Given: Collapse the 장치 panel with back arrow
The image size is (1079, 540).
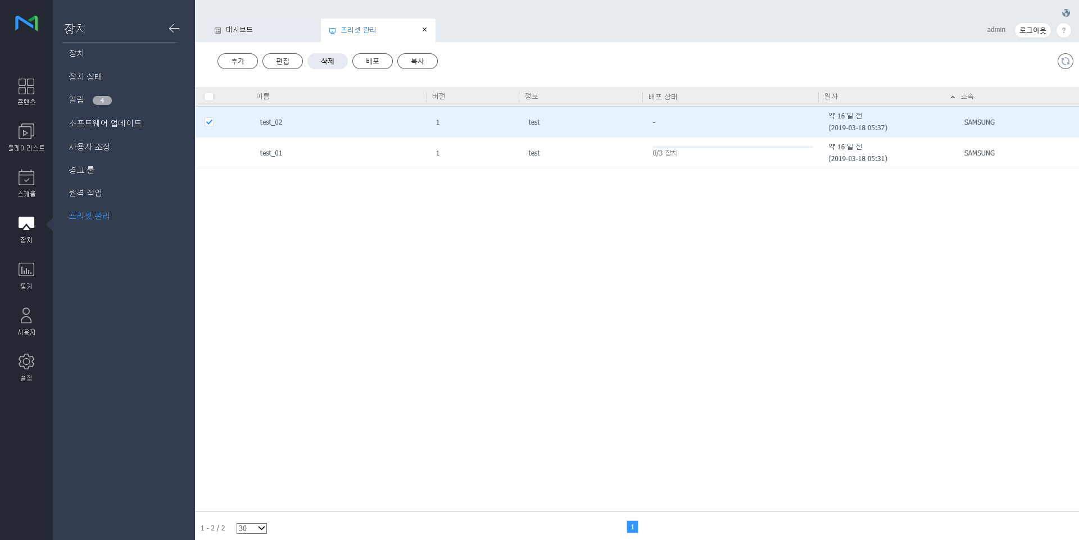Looking at the screenshot, I should [x=174, y=28].
